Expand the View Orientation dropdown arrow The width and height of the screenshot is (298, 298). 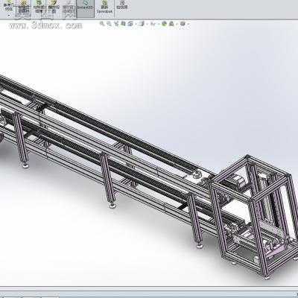click(x=136, y=24)
